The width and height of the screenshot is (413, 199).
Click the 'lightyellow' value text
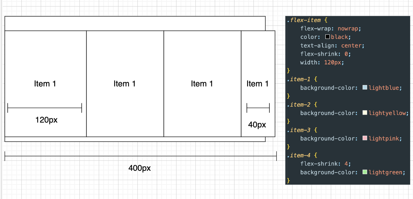(x=387, y=113)
